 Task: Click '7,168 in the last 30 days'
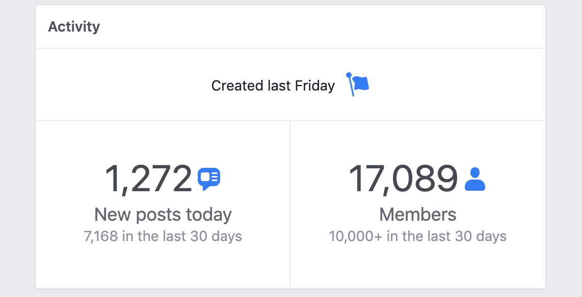tap(163, 236)
